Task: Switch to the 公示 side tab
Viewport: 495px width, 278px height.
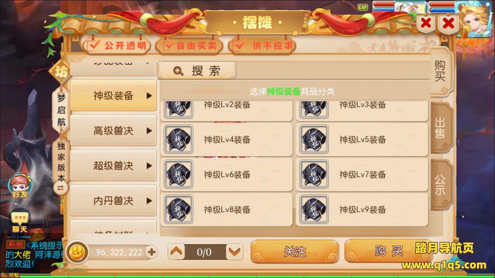Action: pyautogui.click(x=441, y=184)
